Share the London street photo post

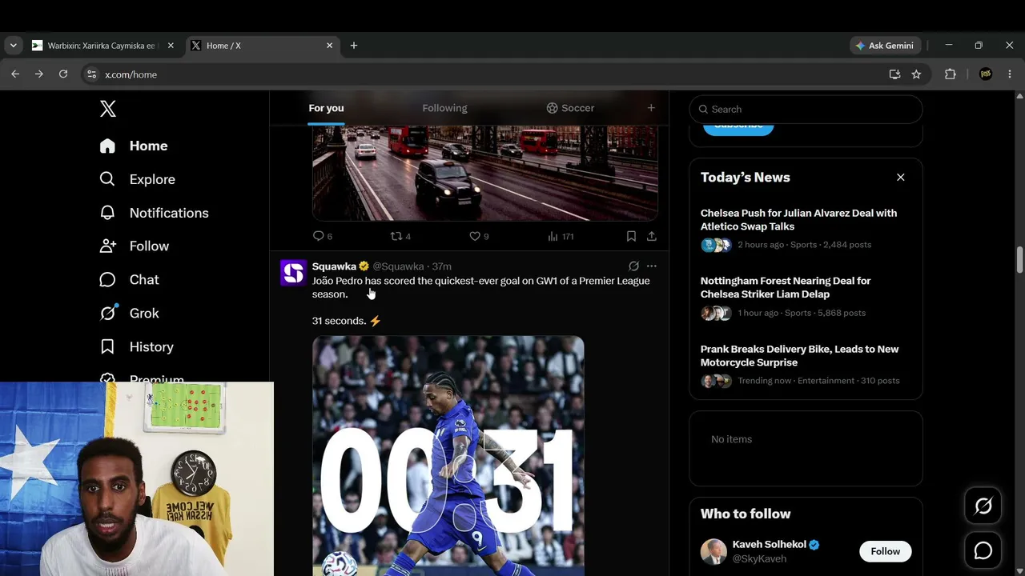(652, 236)
